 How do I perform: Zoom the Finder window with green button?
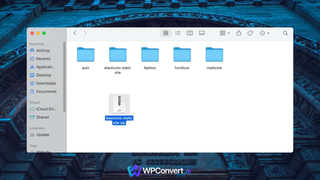point(44,33)
